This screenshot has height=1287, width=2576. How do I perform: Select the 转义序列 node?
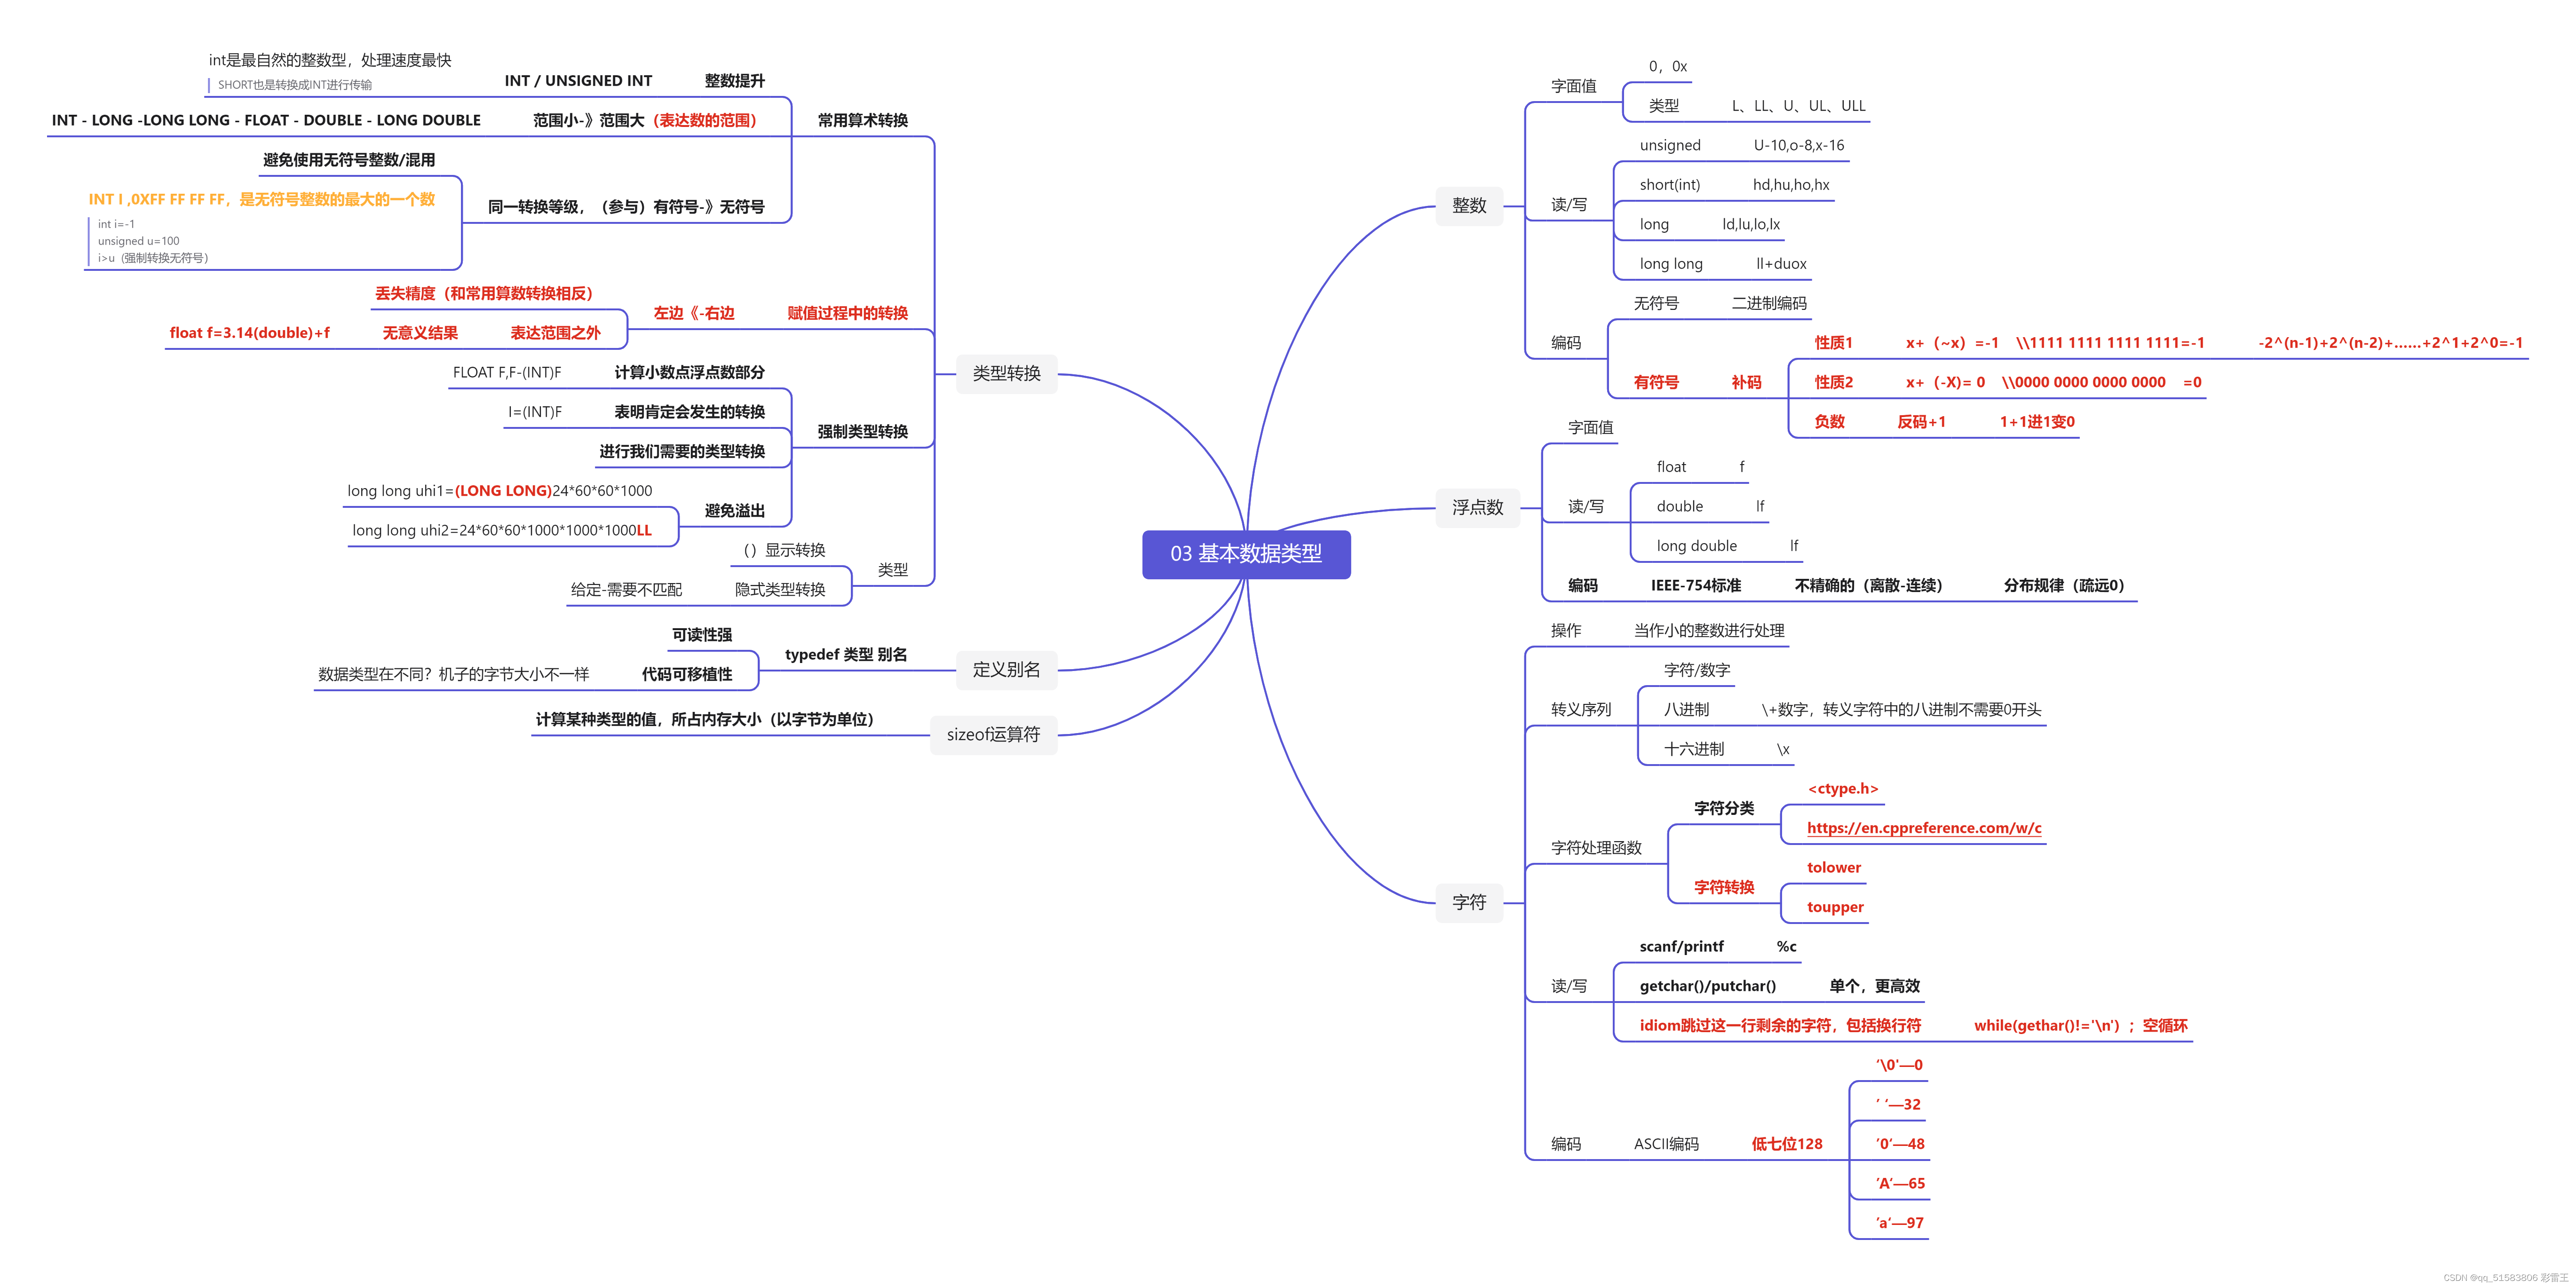(x=1580, y=710)
